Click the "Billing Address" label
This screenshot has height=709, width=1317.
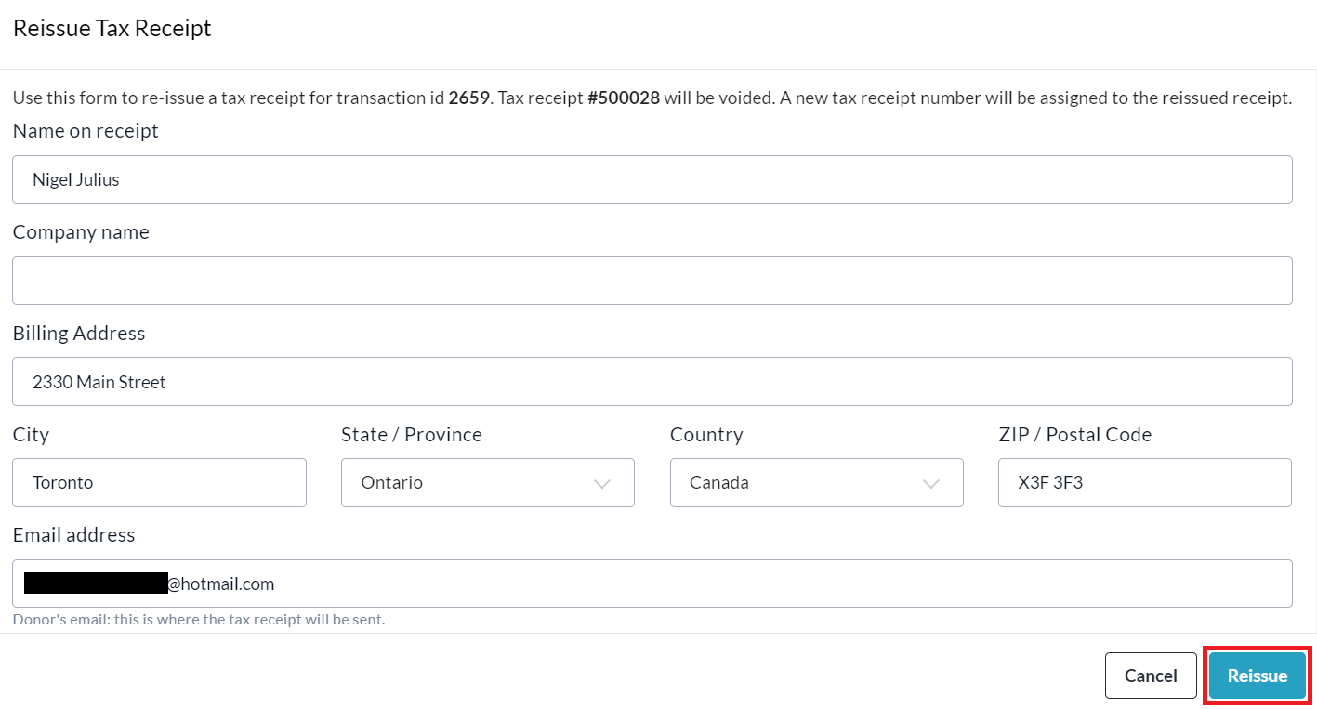coord(79,333)
